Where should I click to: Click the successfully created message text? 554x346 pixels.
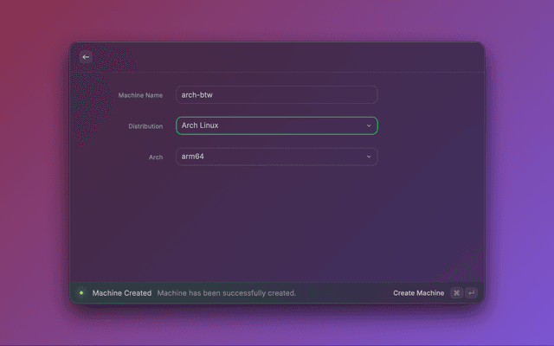click(227, 293)
